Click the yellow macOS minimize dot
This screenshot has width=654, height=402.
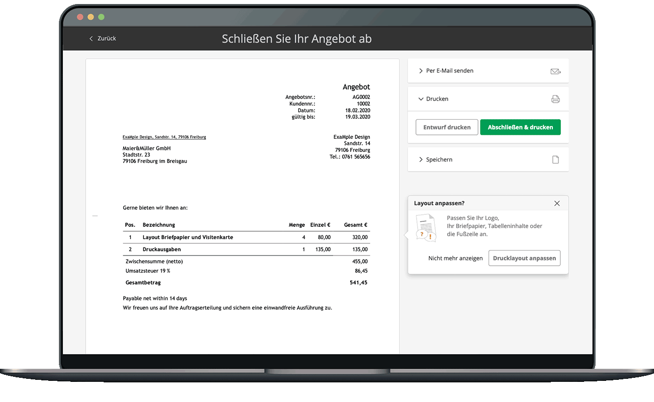coord(91,17)
